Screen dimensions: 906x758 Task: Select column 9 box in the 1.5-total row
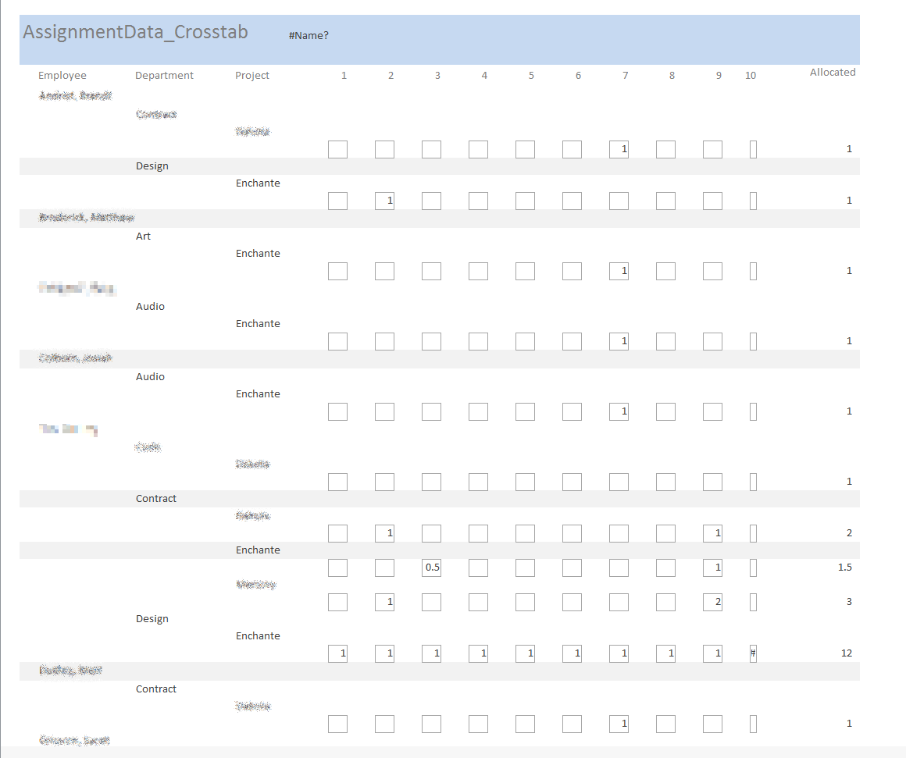[x=712, y=568]
